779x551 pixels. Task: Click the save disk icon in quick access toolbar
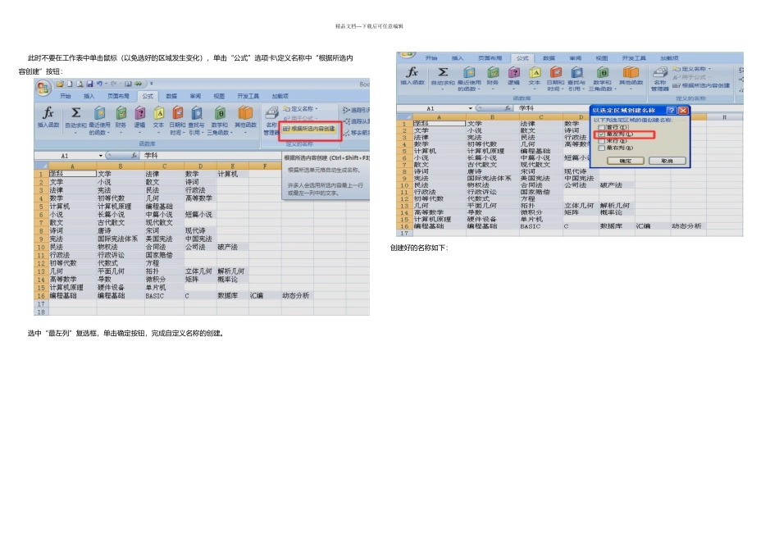pyautogui.click(x=89, y=84)
